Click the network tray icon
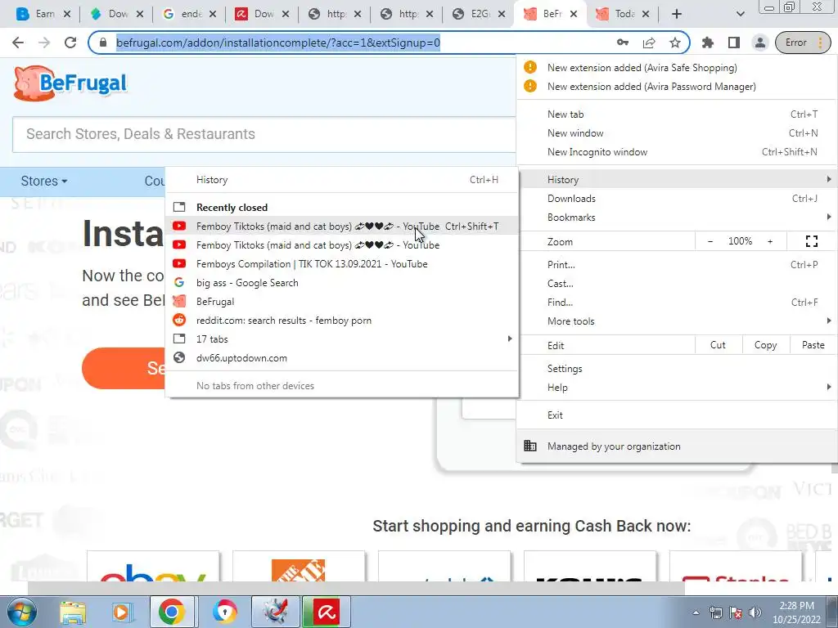Image resolution: width=838 pixels, height=628 pixels. click(715, 612)
